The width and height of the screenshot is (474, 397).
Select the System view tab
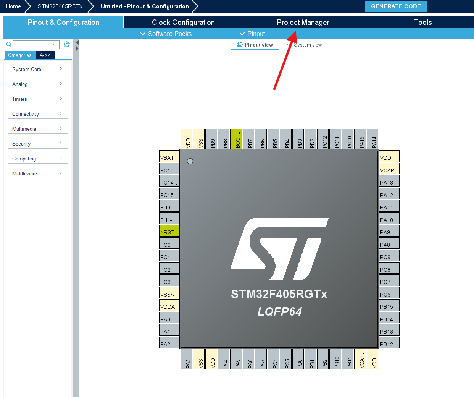click(304, 45)
